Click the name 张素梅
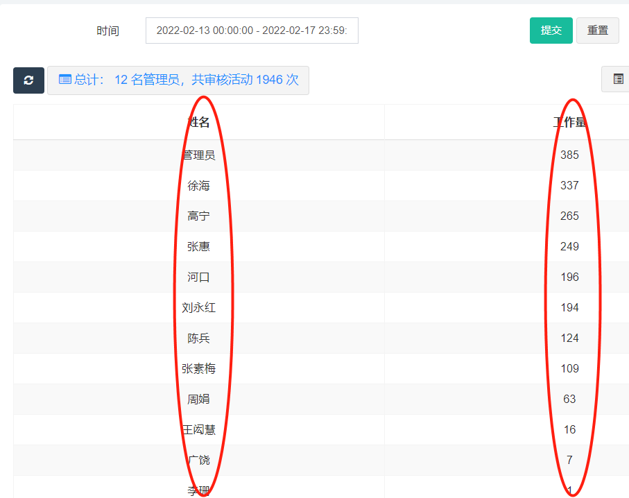Image resolution: width=629 pixels, height=498 pixels. tap(198, 368)
